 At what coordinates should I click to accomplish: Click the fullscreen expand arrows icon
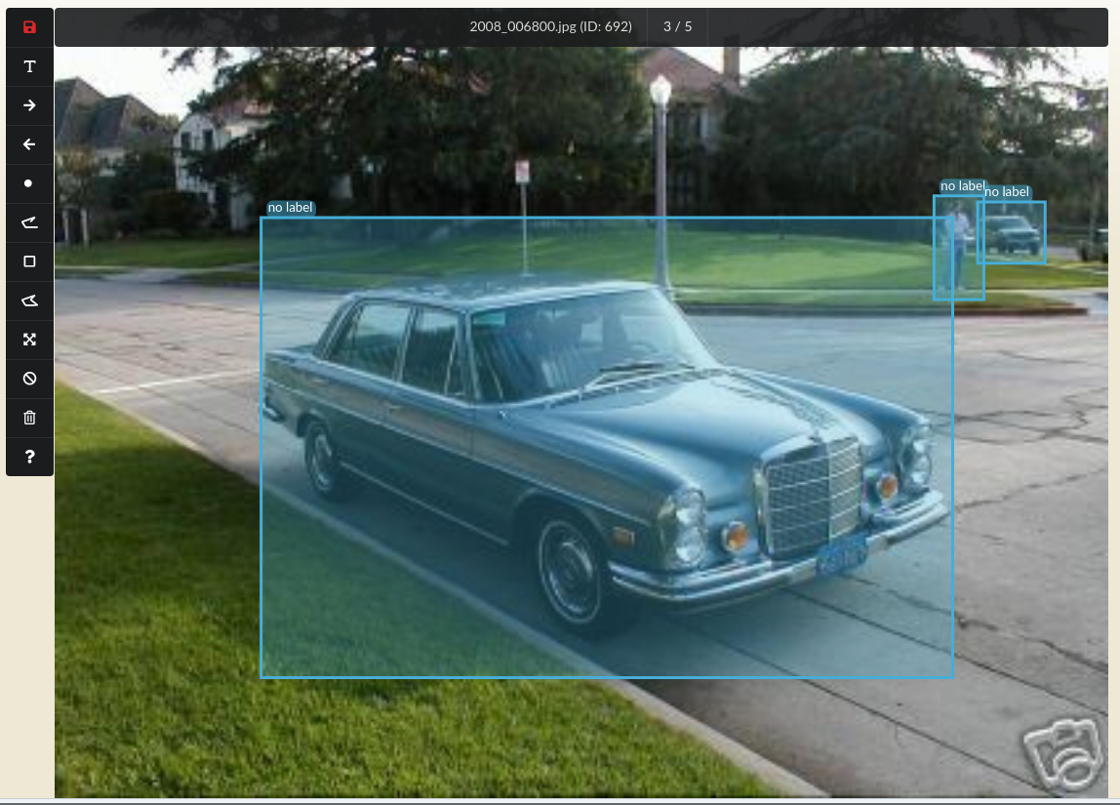[29, 340]
